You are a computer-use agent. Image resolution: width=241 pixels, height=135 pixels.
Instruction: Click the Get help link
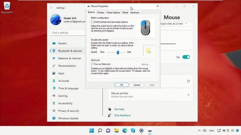click(x=119, y=109)
